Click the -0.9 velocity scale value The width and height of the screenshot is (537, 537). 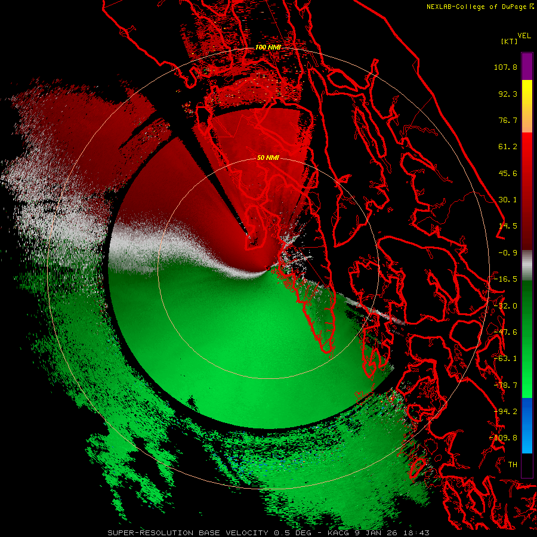[508, 253]
